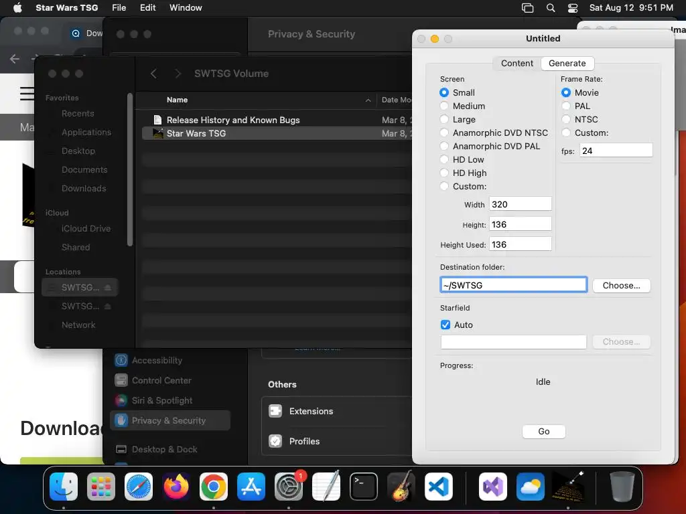Click Go to start generating

tap(544, 432)
